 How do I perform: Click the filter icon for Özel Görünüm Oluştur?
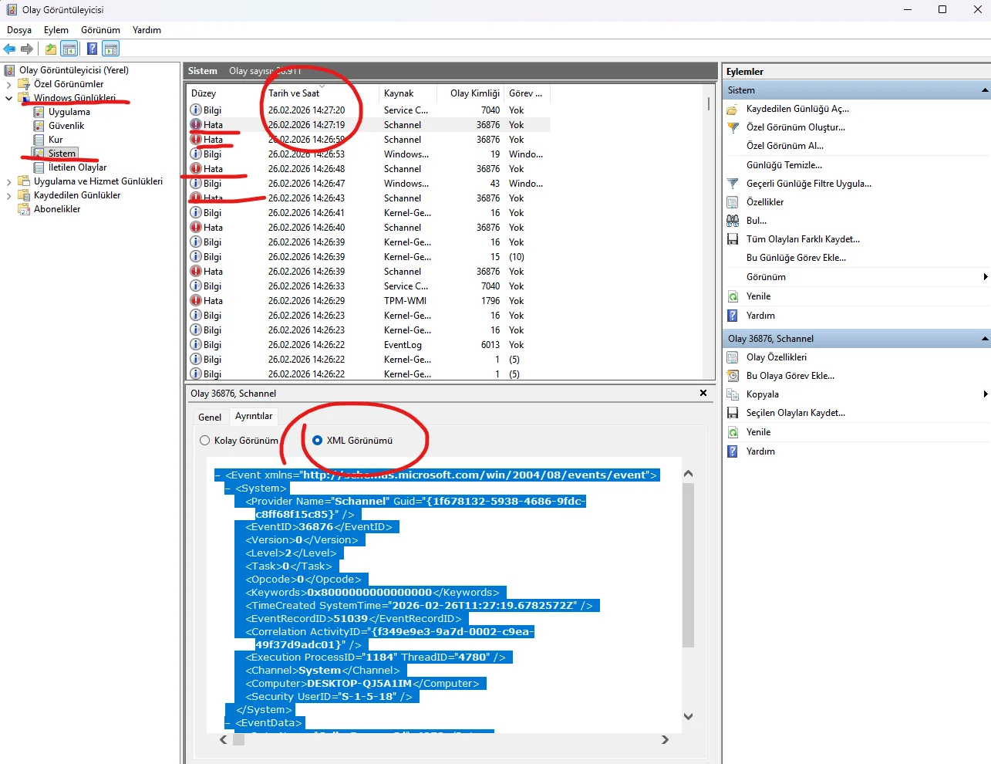(733, 127)
